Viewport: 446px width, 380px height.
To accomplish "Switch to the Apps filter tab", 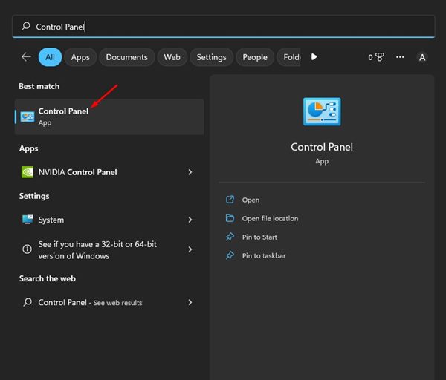I will click(x=80, y=57).
